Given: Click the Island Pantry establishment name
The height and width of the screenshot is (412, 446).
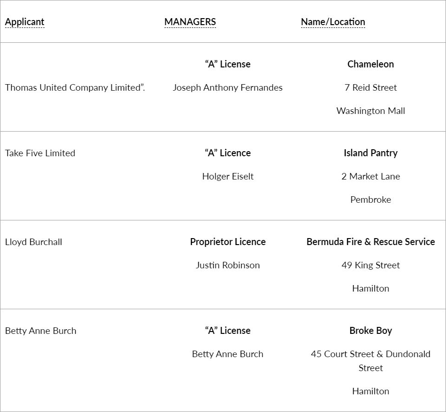Looking at the screenshot, I should tap(370, 153).
